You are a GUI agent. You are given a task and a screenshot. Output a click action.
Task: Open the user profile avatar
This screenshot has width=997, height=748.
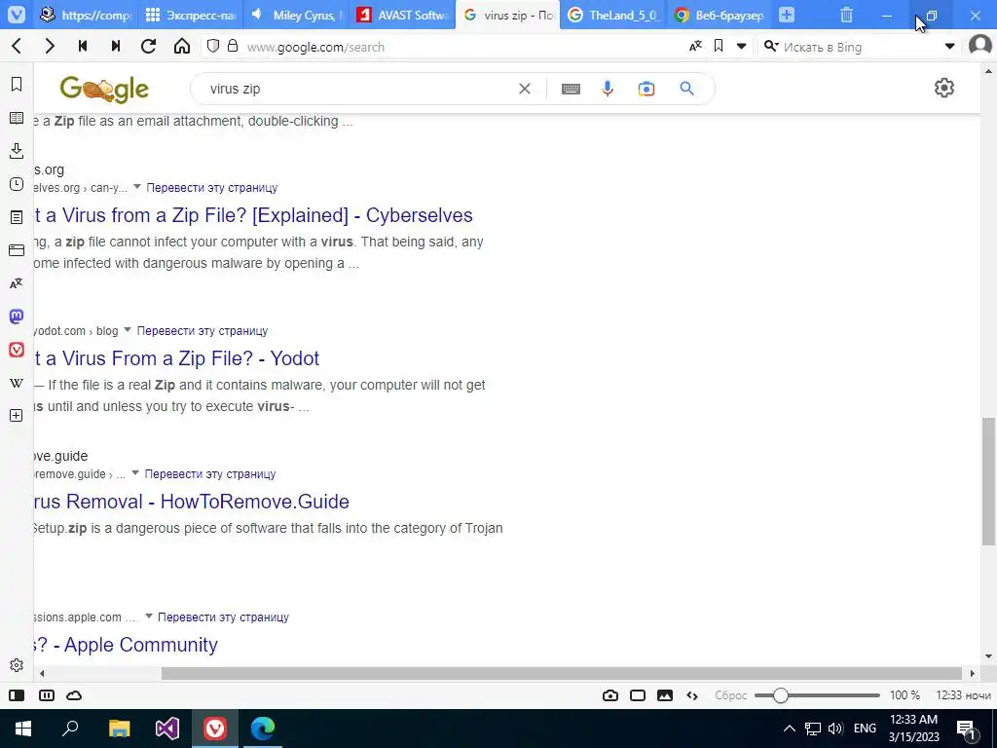[x=980, y=46]
